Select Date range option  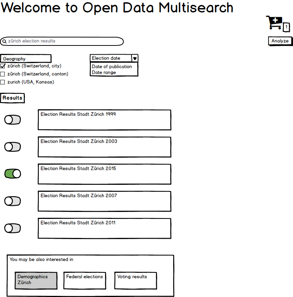point(104,72)
